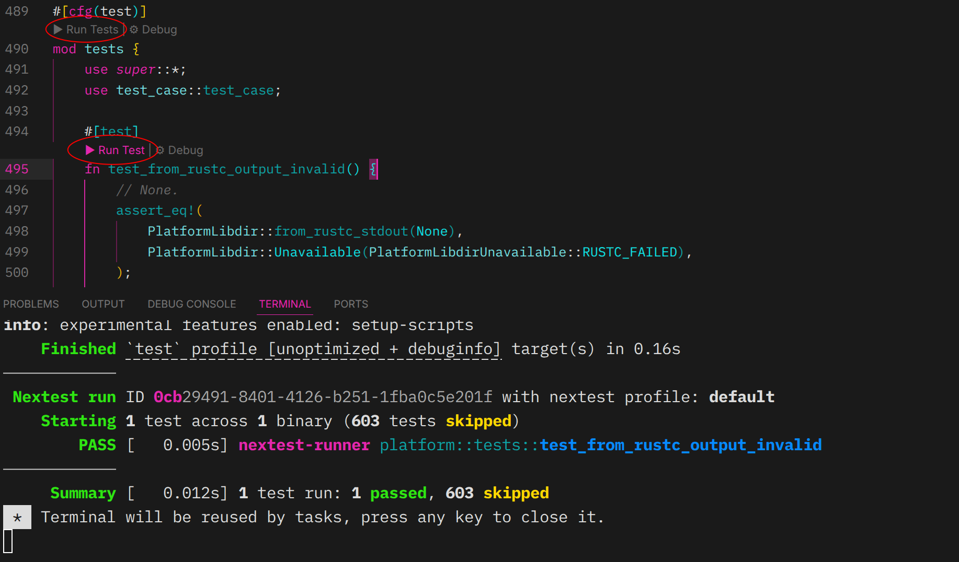The height and width of the screenshot is (562, 959).
Task: Click the Run Tests play triangle icon
Action: 57,30
